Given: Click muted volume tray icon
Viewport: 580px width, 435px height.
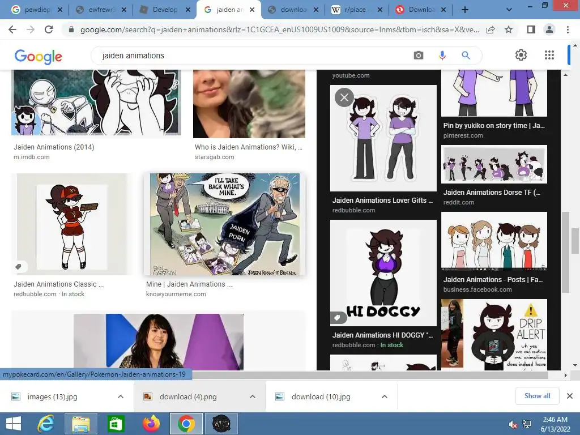Looking at the screenshot, I should [x=513, y=424].
